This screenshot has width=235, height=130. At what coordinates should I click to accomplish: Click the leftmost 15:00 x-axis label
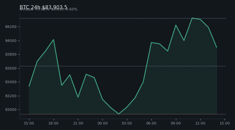[29, 123]
